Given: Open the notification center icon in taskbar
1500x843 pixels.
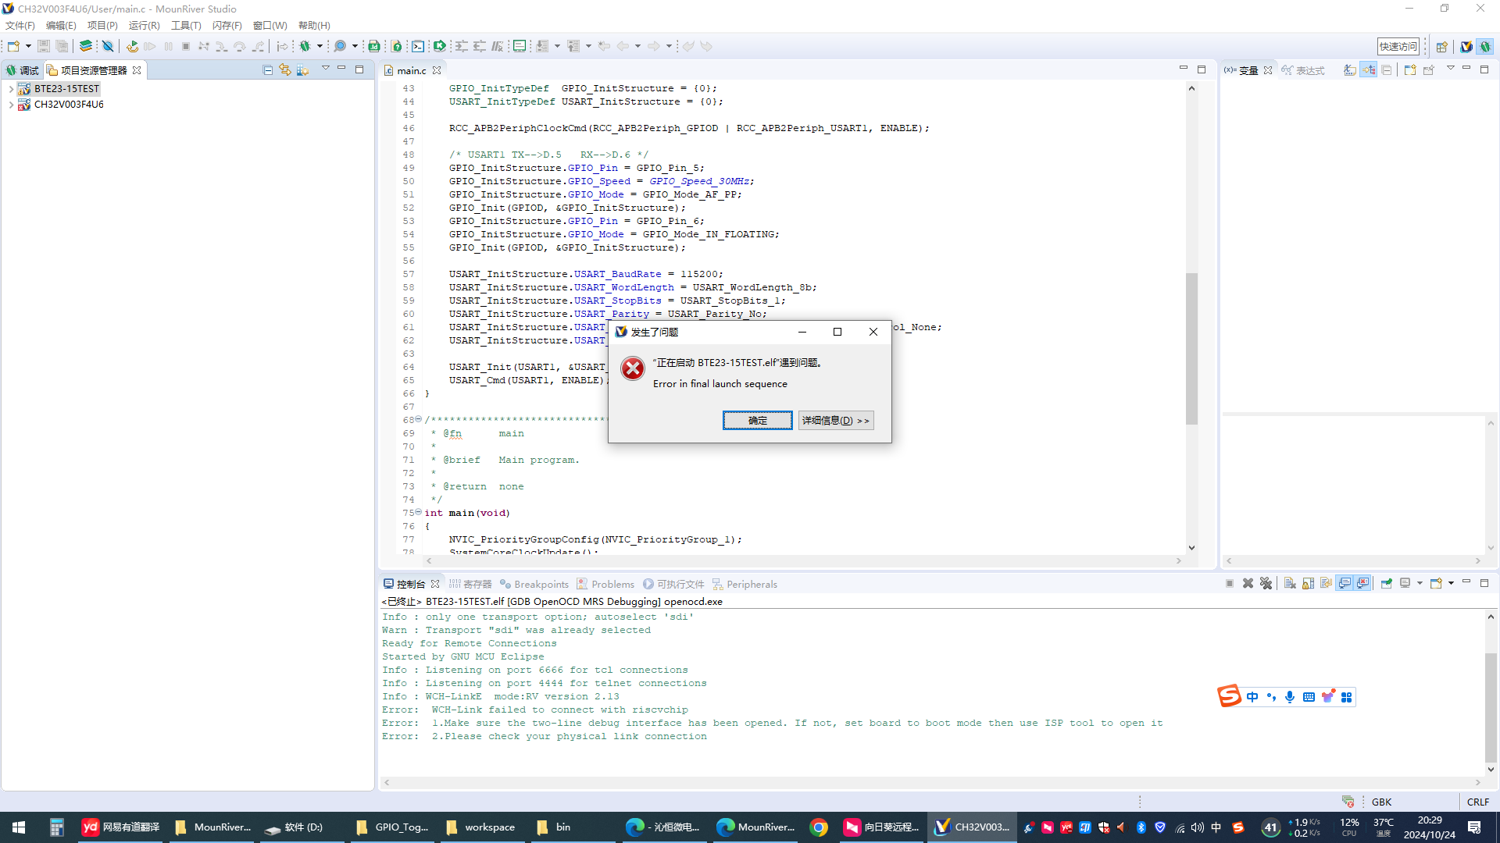Looking at the screenshot, I should click(x=1474, y=827).
